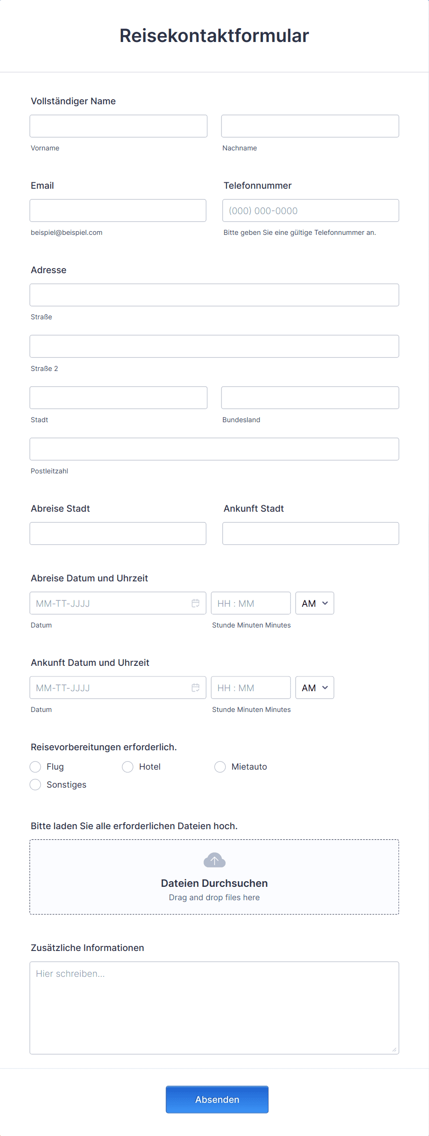Image resolution: width=429 pixels, height=1136 pixels.
Task: Click Dateien Durchsuchen to upload files
Action: pyautogui.click(x=214, y=883)
